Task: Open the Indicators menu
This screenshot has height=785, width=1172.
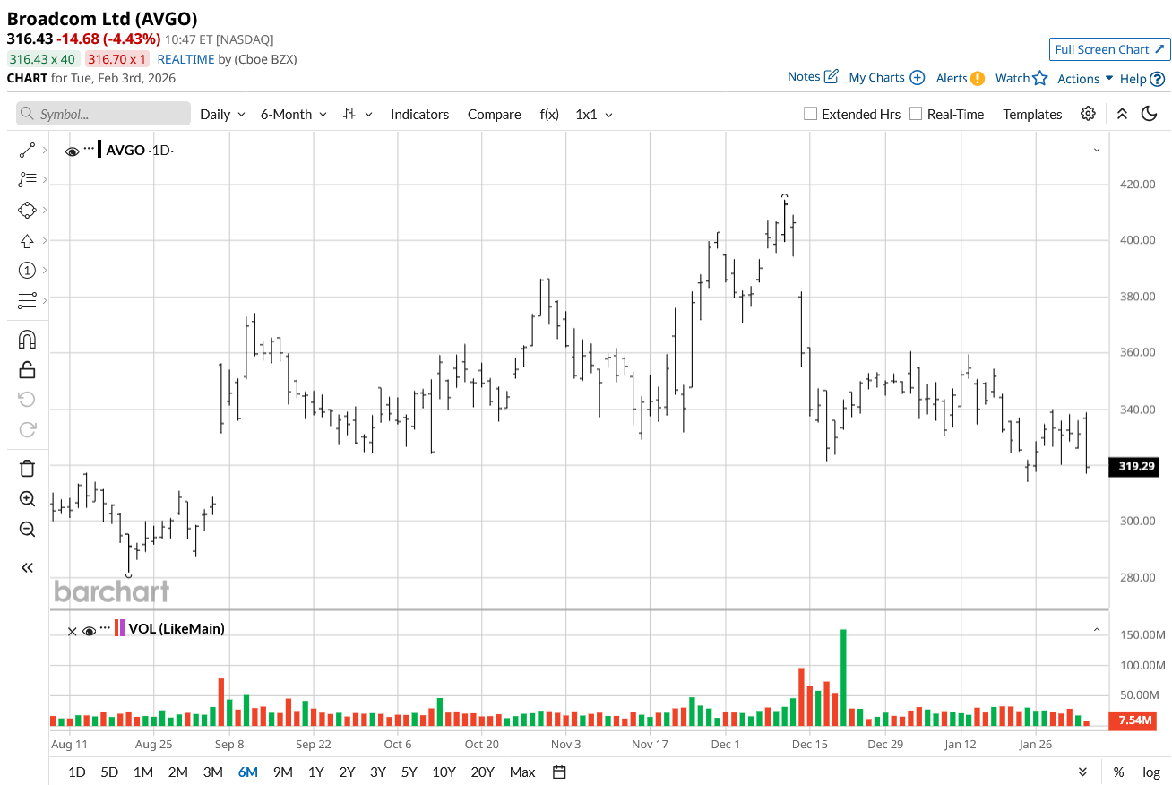Action: click(419, 114)
